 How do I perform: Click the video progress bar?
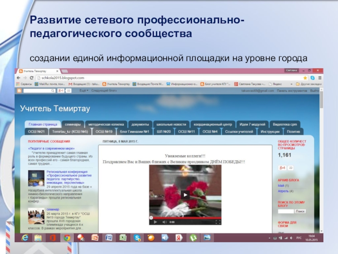(186, 218)
